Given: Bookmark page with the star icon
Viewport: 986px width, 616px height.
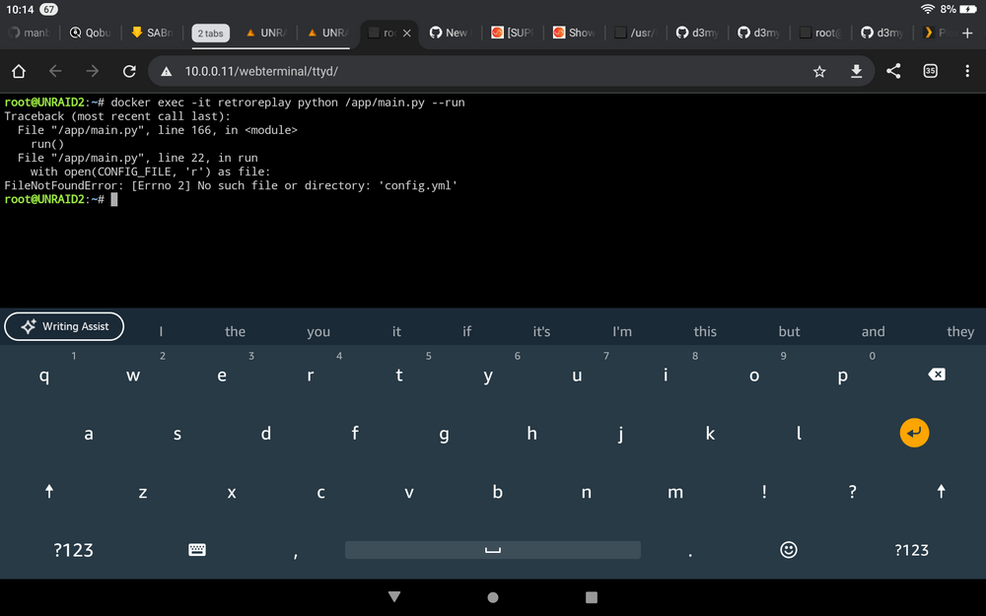Looking at the screenshot, I should (x=819, y=72).
